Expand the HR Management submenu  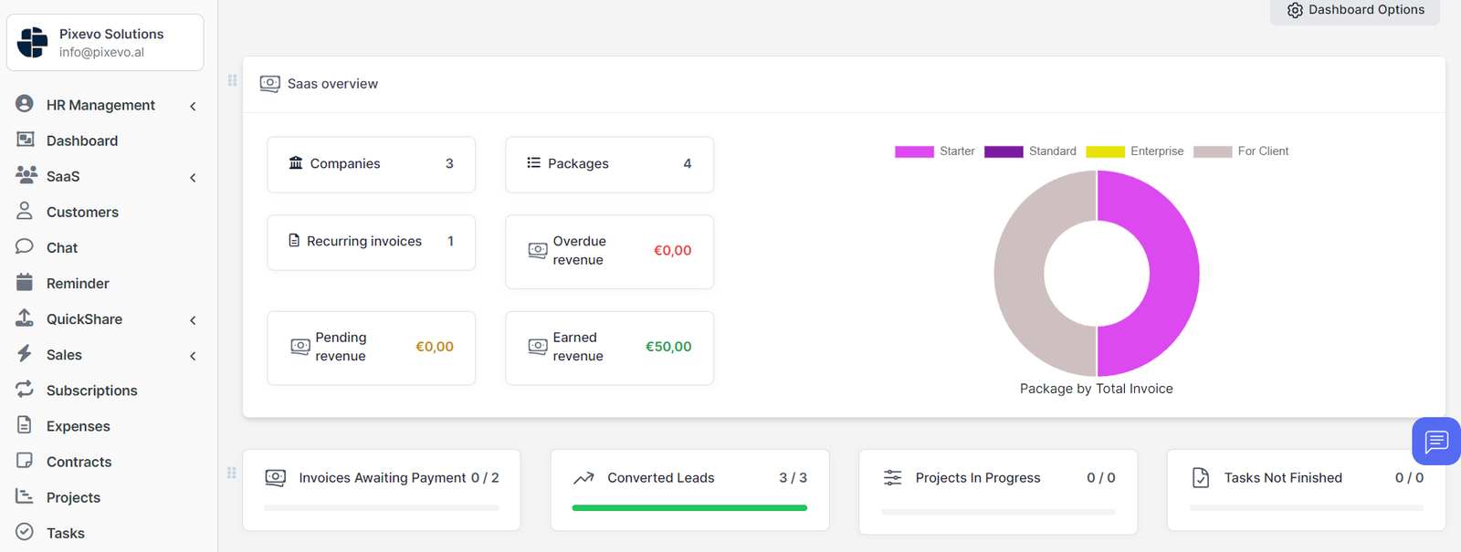tap(193, 106)
